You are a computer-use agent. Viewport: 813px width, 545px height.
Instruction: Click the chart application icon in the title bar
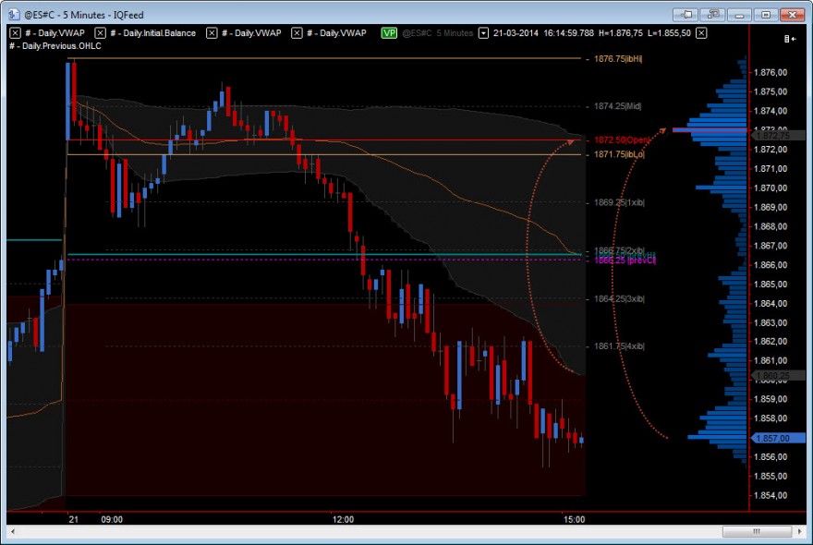[x=14, y=15]
